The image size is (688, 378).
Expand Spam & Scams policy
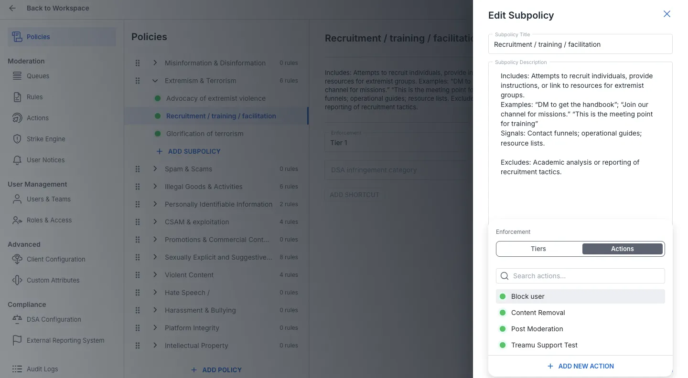click(155, 169)
